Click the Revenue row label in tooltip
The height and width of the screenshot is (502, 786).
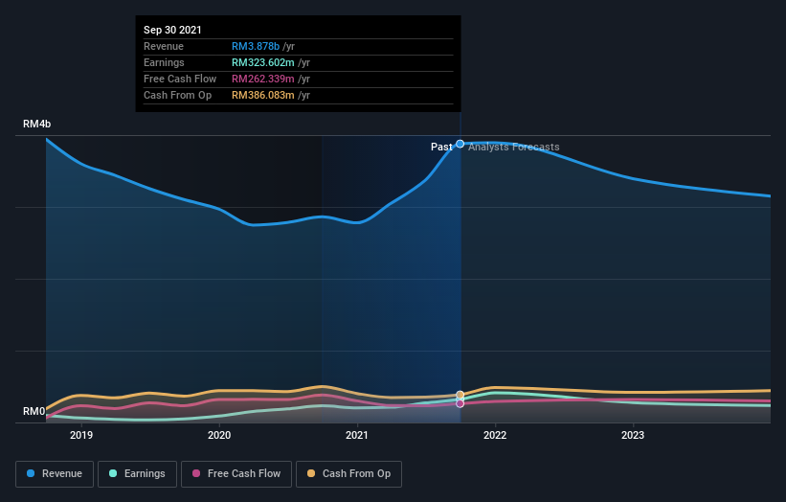pyautogui.click(x=164, y=46)
